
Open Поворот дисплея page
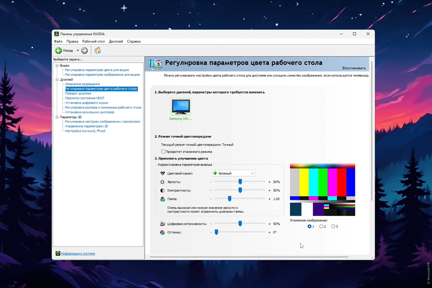(78, 93)
